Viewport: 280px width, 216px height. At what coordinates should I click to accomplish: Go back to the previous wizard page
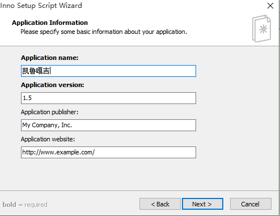(160, 204)
